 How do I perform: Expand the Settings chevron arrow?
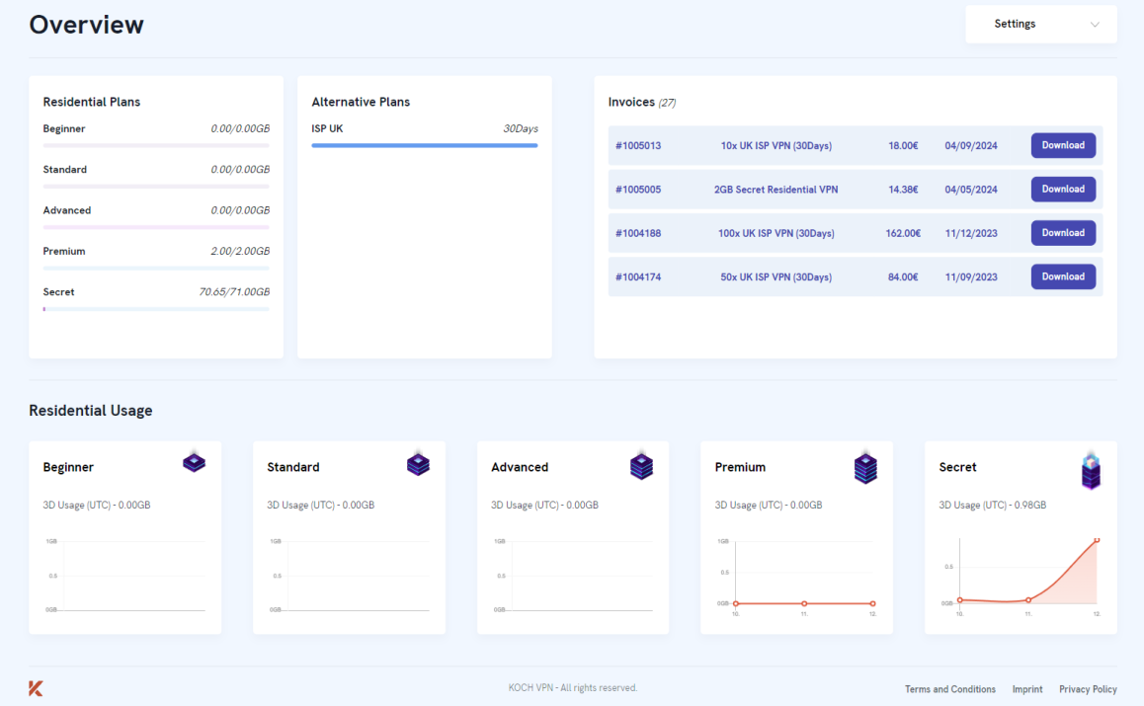coord(1095,24)
